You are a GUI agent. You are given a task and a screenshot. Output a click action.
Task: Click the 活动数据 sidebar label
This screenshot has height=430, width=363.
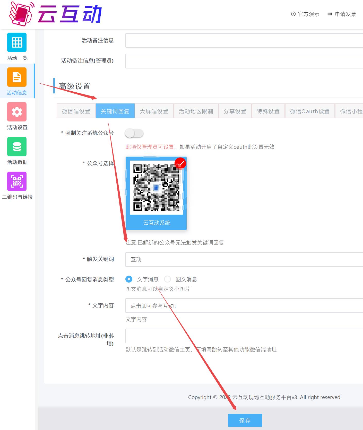17,162
